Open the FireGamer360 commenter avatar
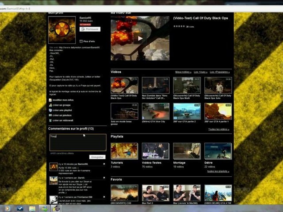This screenshot has width=283, height=212. [x=53, y=200]
